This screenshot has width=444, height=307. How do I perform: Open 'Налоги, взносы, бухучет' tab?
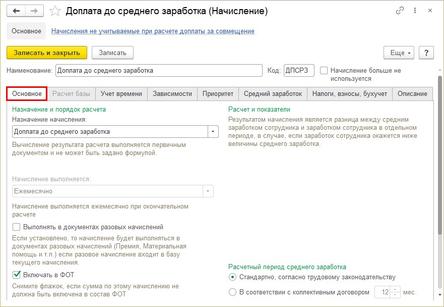pos(350,93)
